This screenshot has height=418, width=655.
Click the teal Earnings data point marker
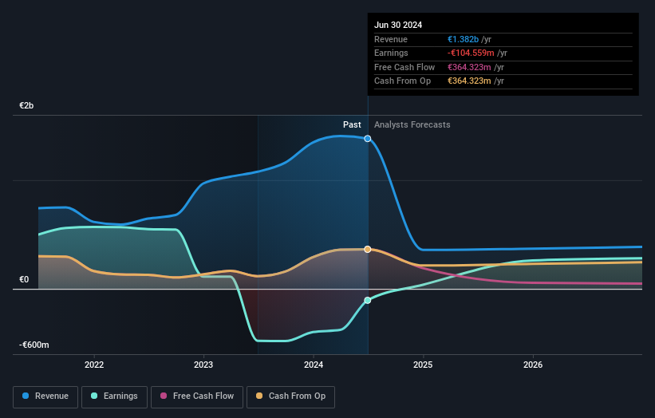[368, 300]
